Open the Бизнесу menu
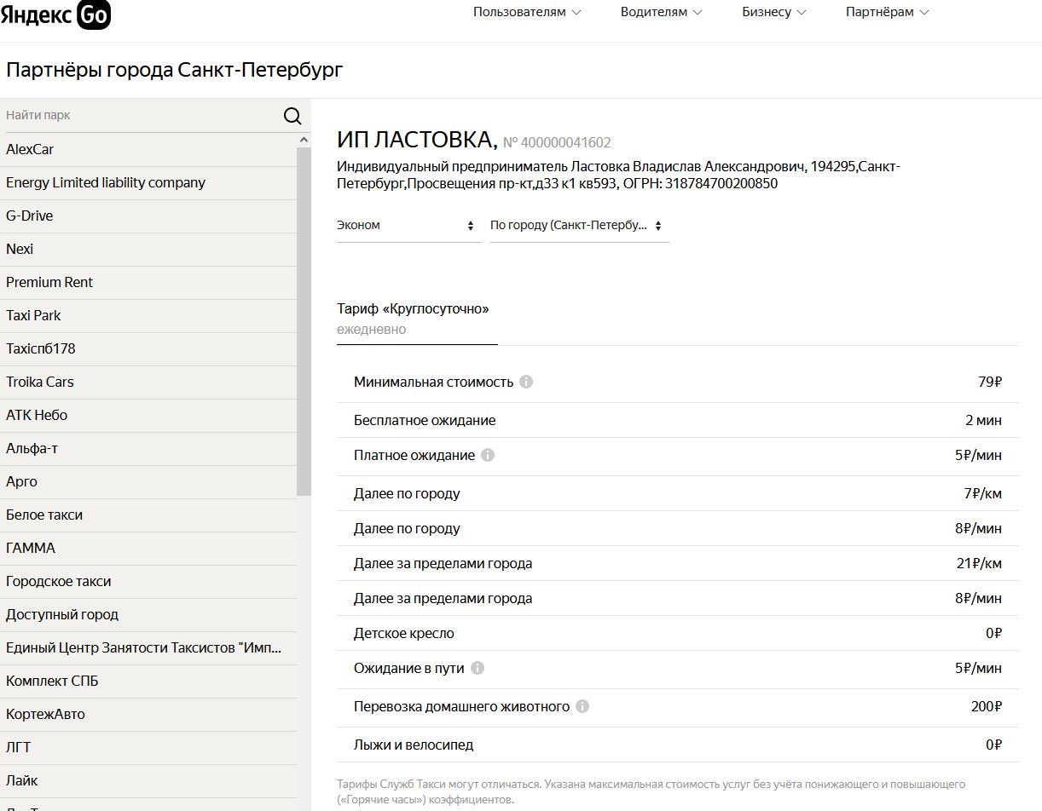The width and height of the screenshot is (1042, 811). [773, 12]
